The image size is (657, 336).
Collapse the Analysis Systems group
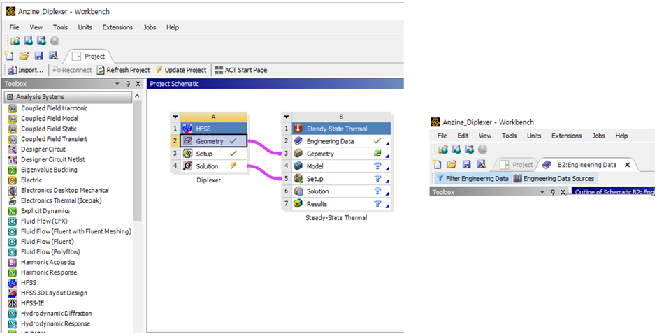[x=10, y=97]
